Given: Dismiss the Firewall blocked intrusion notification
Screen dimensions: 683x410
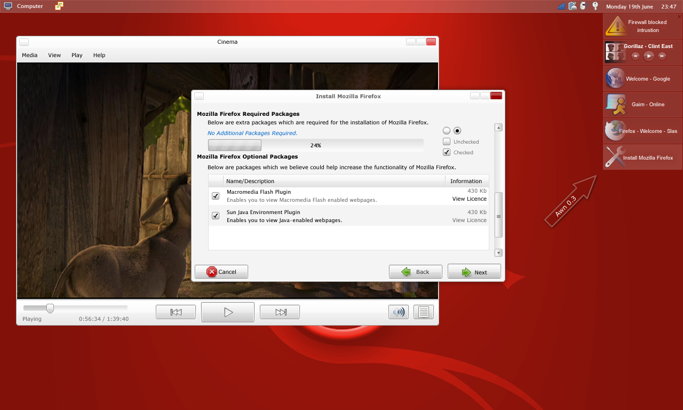Looking at the screenshot, I should pos(679,17).
